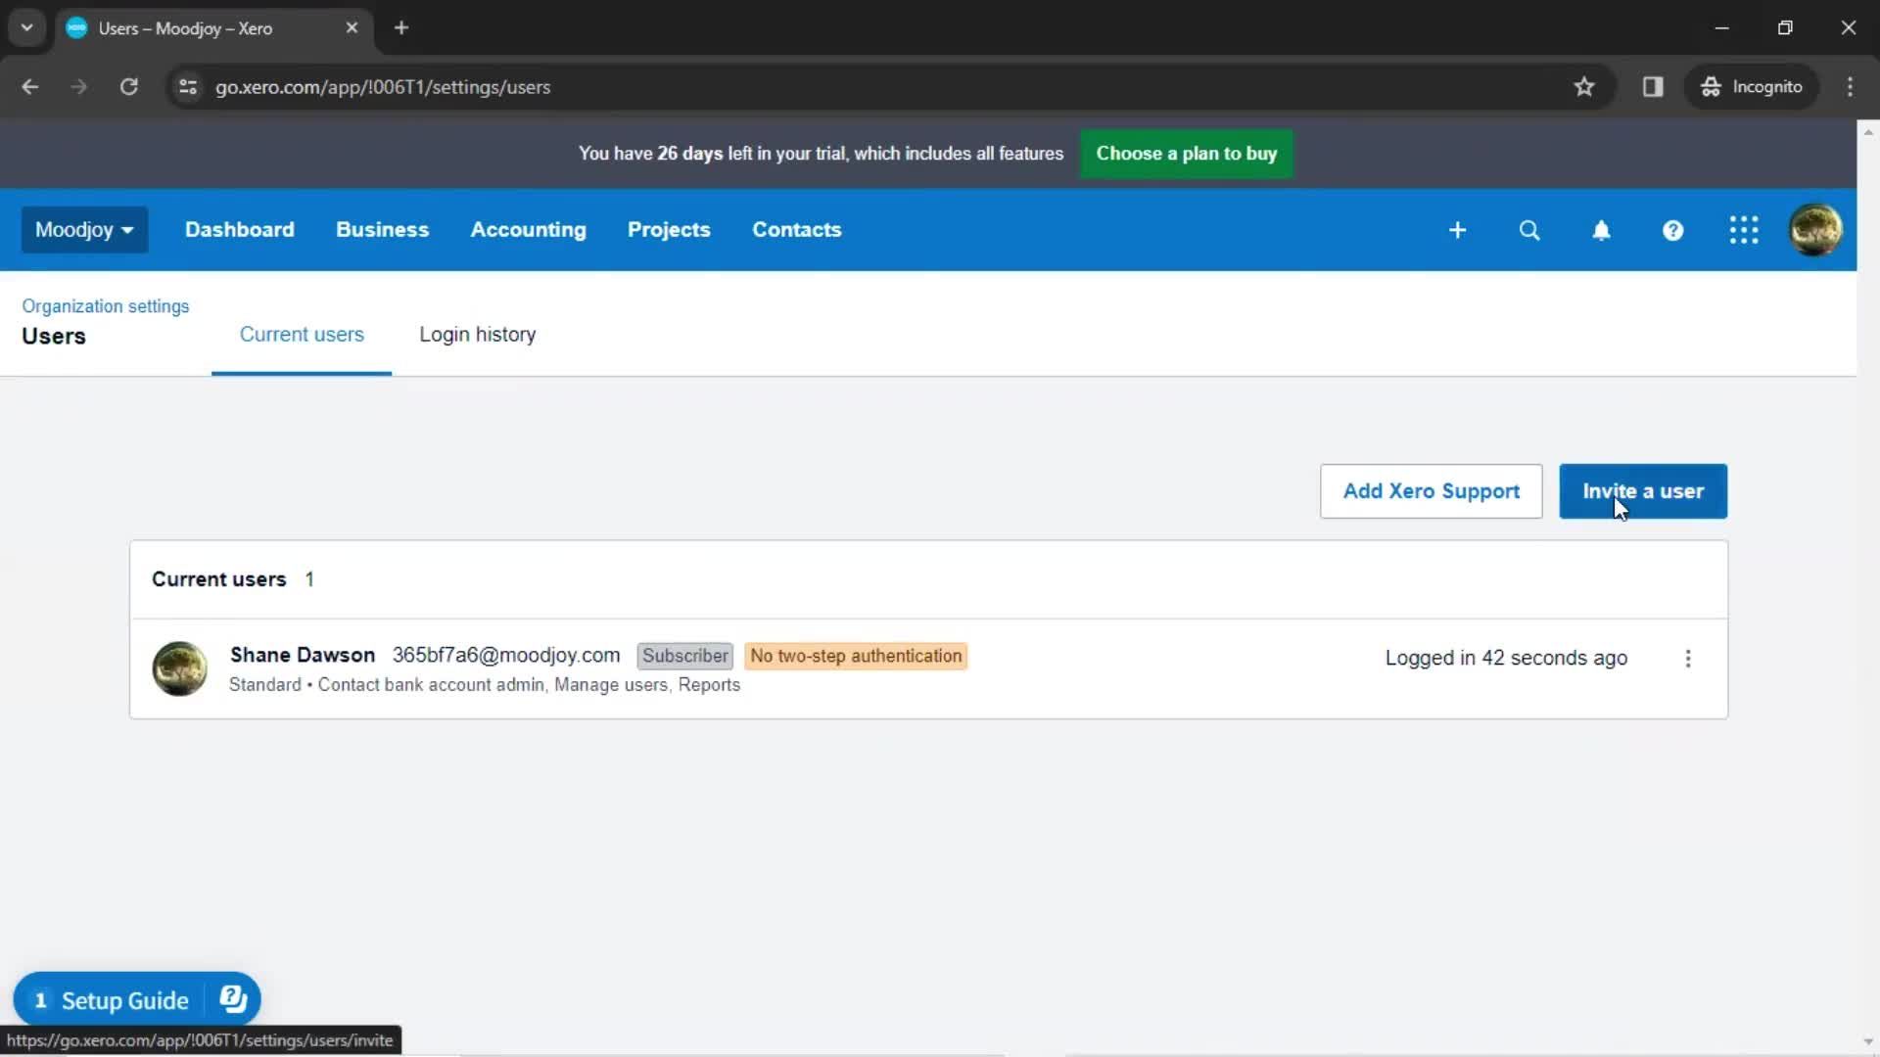Bookmark this page with the star icon
The width and height of the screenshot is (1880, 1057).
tap(1584, 87)
